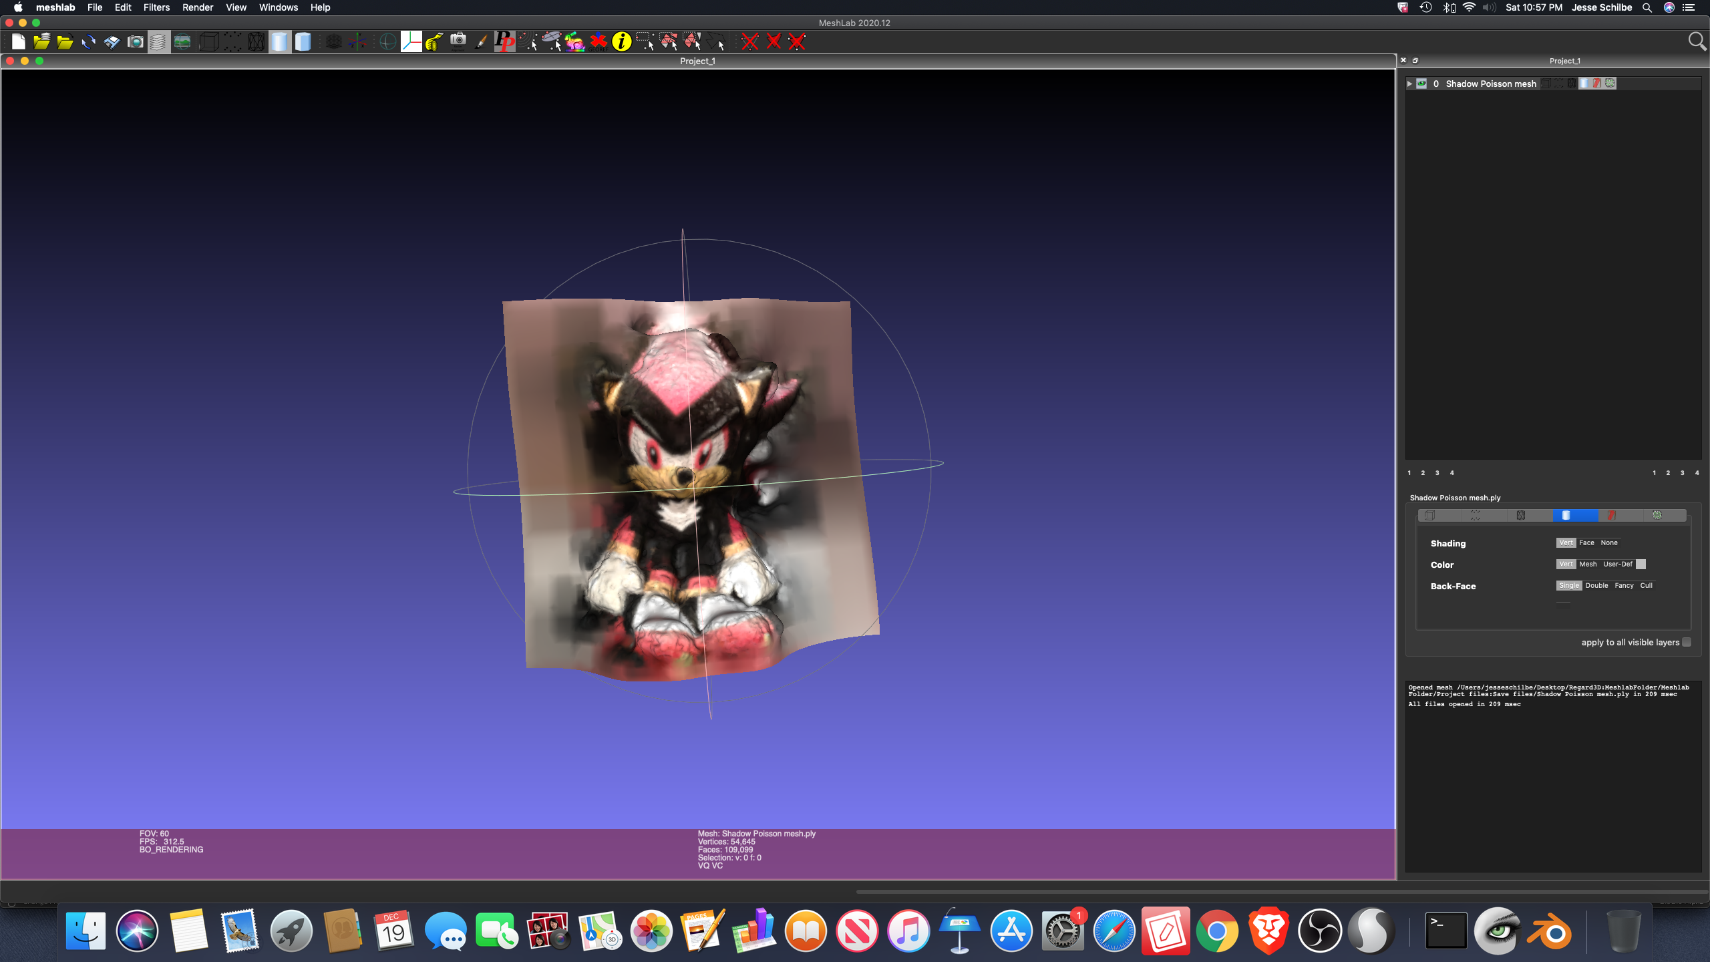Set Shading to Face
Image resolution: width=1710 pixels, height=962 pixels.
click(1586, 542)
